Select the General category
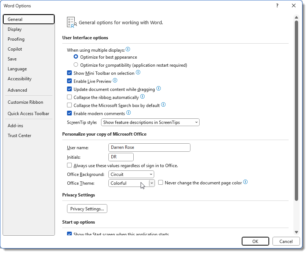This screenshot has width=308, height=254. pyautogui.click(x=29, y=19)
